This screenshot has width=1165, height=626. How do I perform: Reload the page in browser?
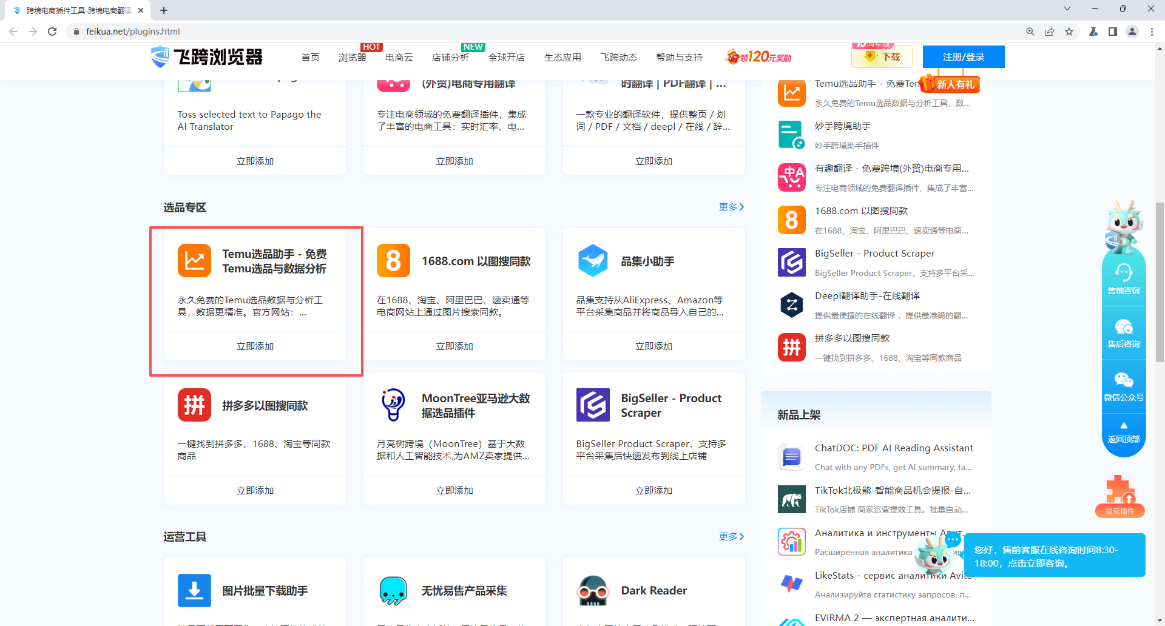(x=52, y=32)
